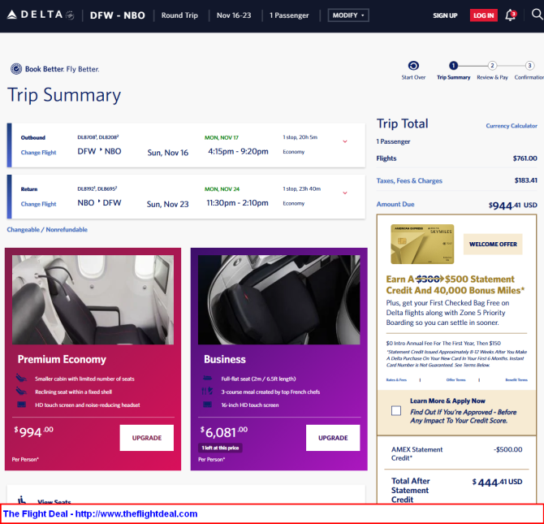Click the 4:15pm - 9:20pm outbound times
The width and height of the screenshot is (544, 524).
tap(238, 151)
